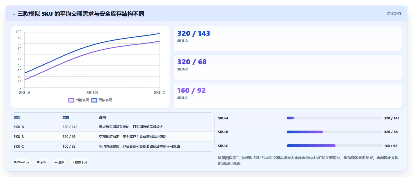413x177 pixels.
Task: Click the 对比矩阵 label in the header
Action: 394,13
